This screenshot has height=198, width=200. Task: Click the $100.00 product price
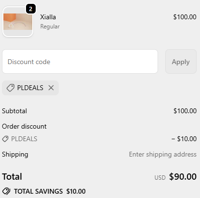185,17
